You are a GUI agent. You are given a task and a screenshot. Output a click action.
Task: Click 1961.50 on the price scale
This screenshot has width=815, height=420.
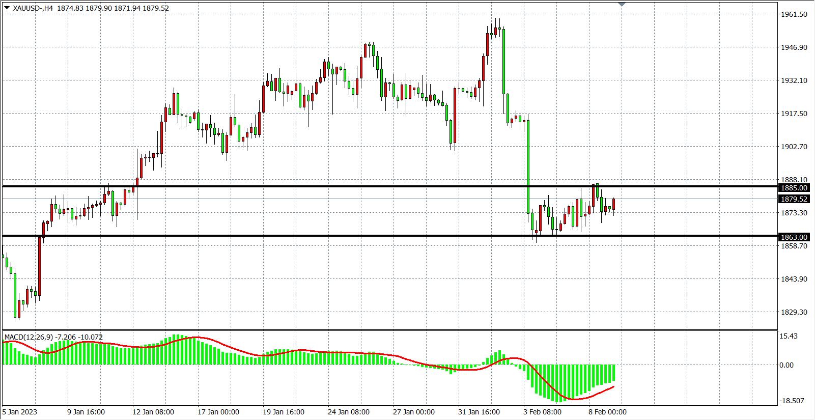[x=794, y=14]
